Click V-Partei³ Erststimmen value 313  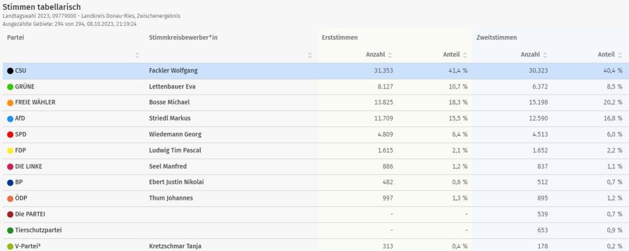pos(388,246)
